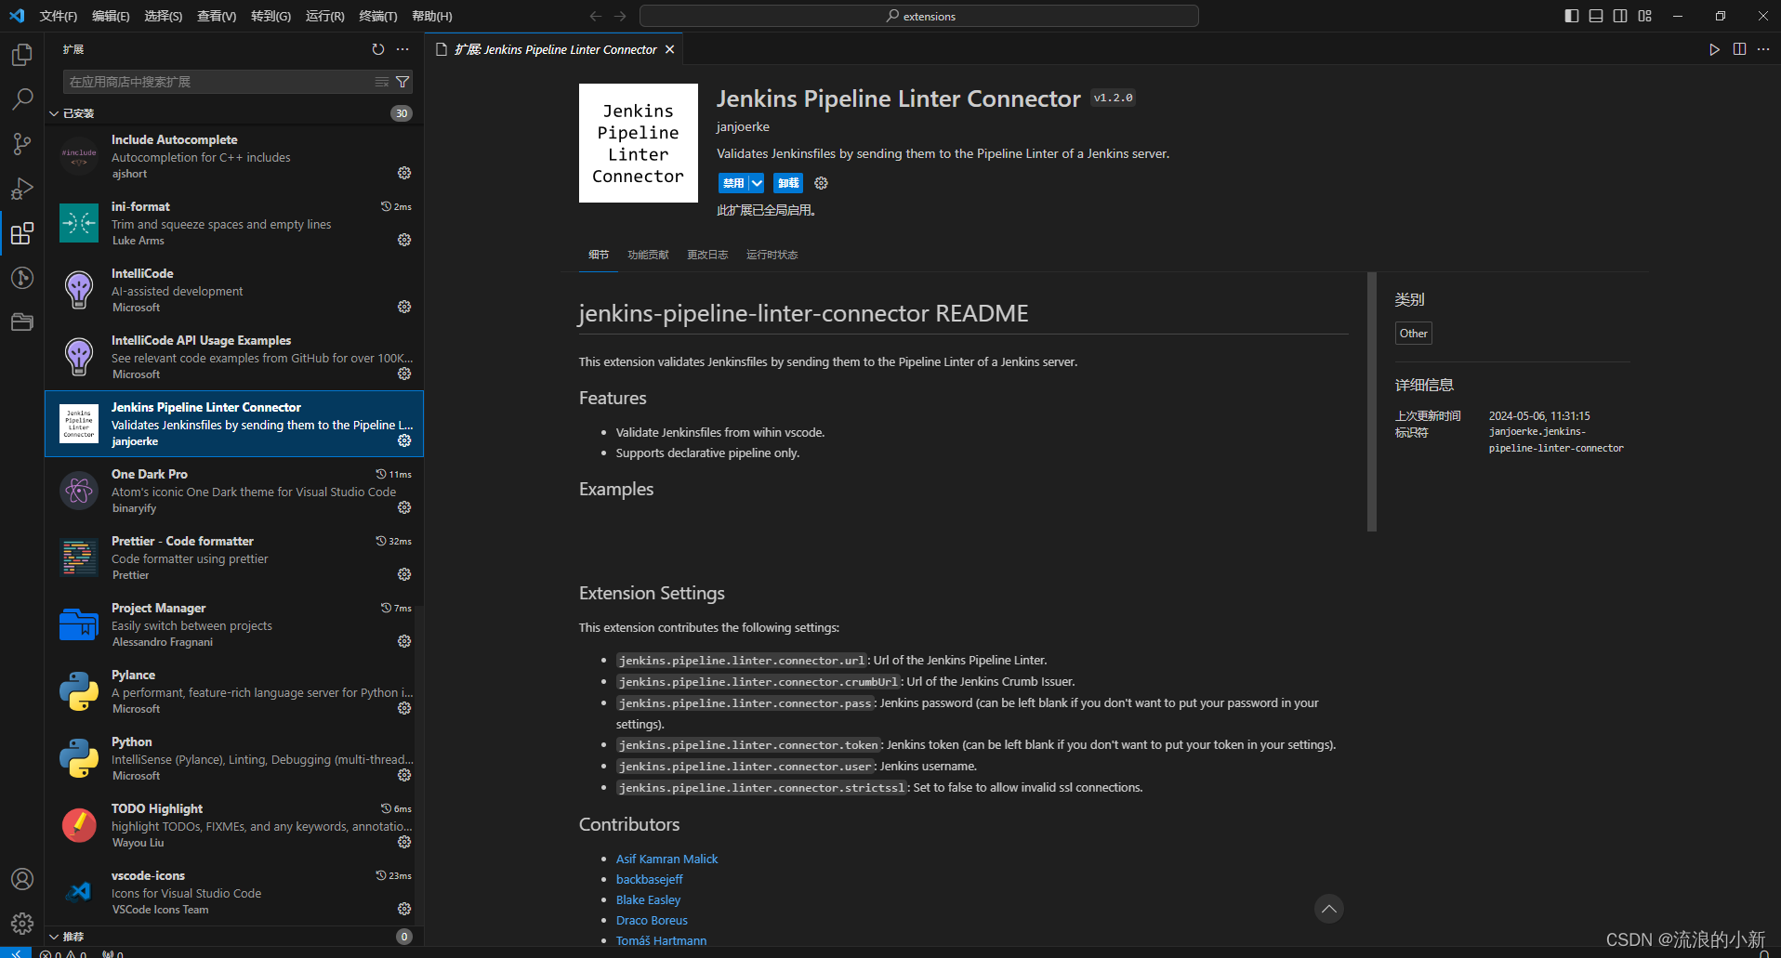Open the Search view in activity bar
Viewport: 1781px width, 958px height.
(x=22, y=99)
